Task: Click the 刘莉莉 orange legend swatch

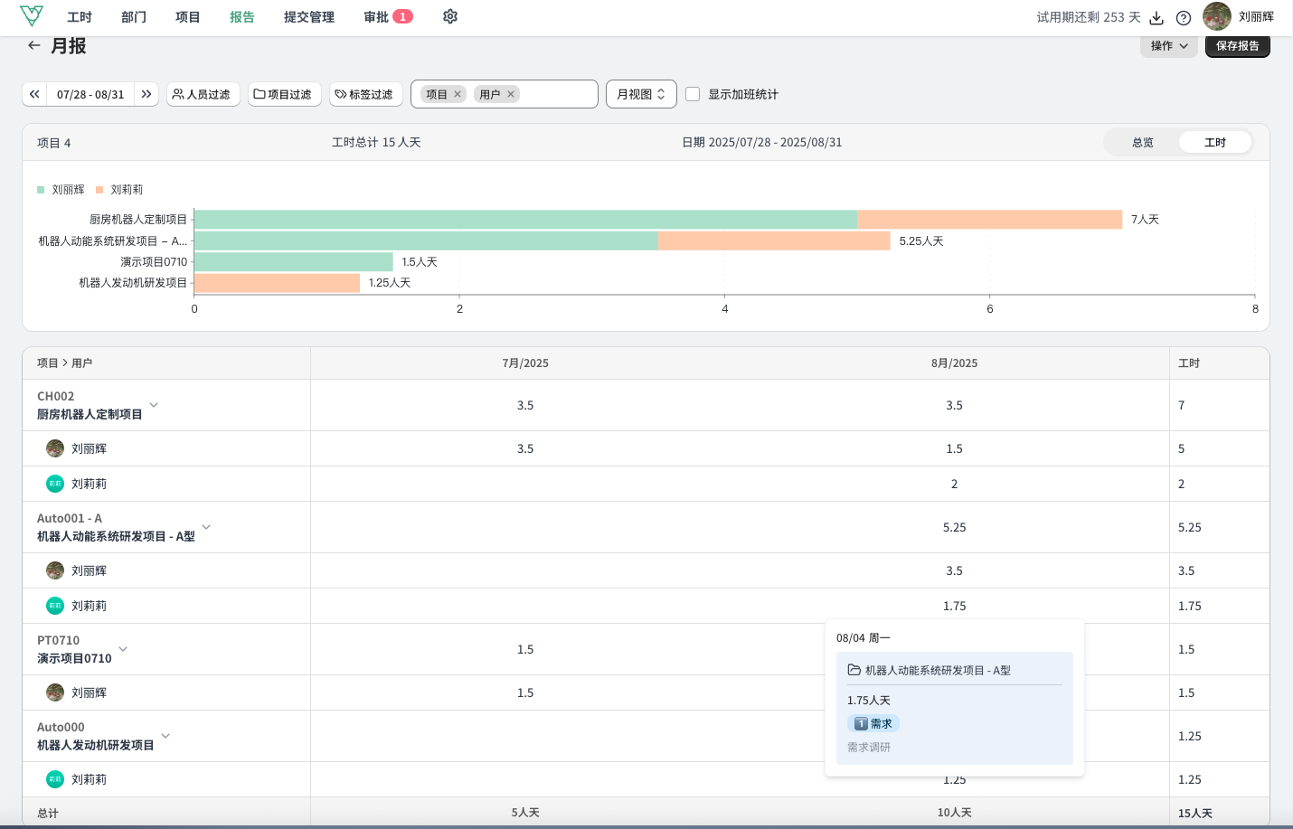Action: [x=99, y=190]
